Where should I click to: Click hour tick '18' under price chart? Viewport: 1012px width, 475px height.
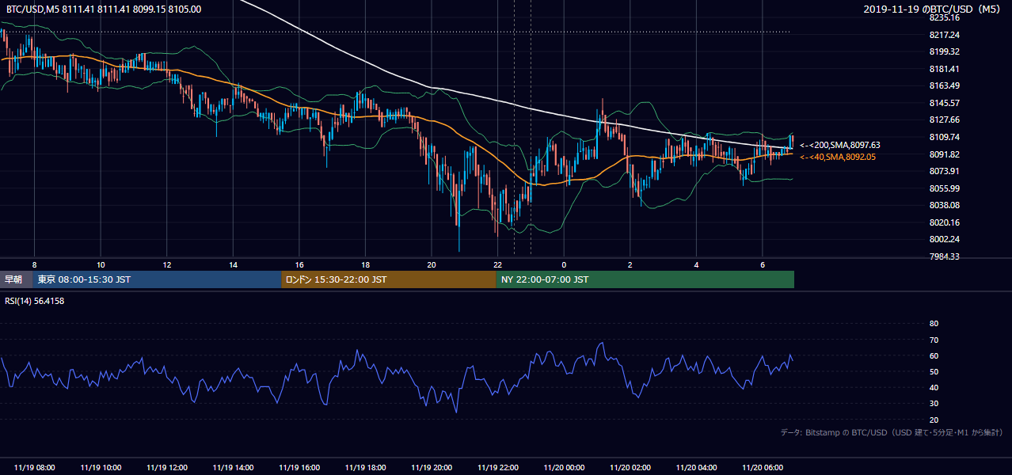pos(365,264)
